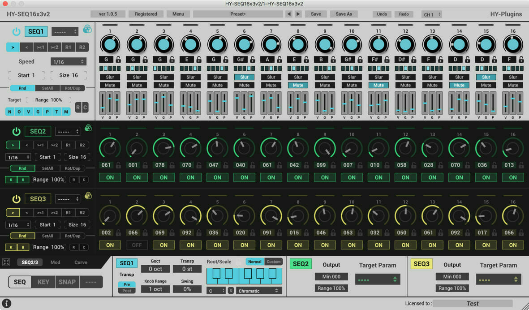Expand the SEQ2 Target Param dropdown

(x=378, y=279)
